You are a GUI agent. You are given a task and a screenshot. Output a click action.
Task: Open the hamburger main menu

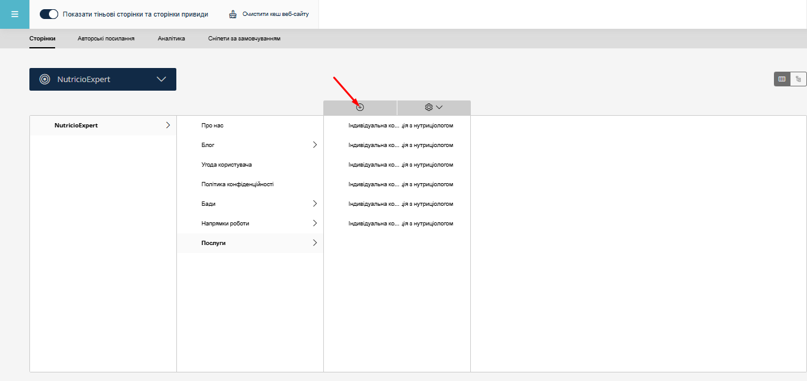tap(15, 14)
